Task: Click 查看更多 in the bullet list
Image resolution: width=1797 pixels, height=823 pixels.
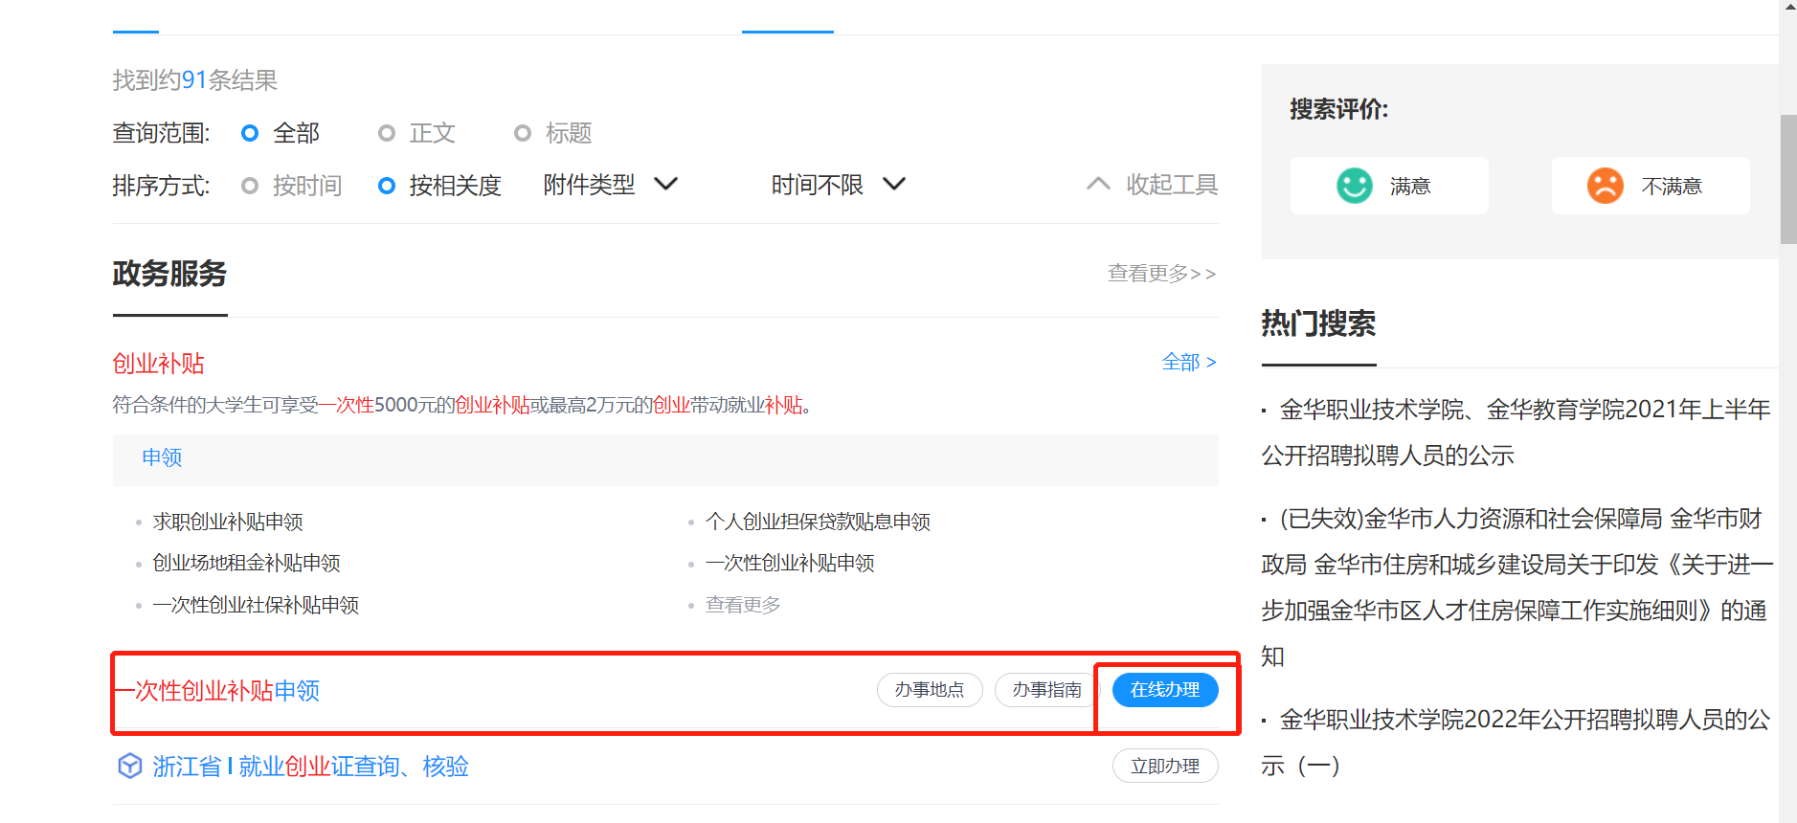Action: [x=743, y=605]
